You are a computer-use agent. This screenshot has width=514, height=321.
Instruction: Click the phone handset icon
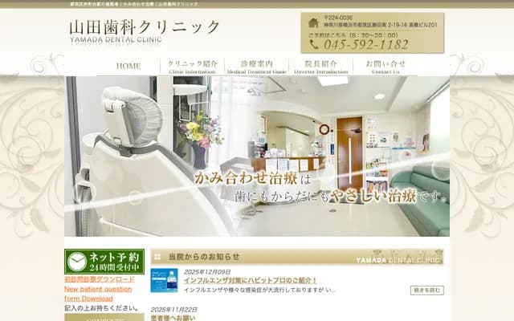(314, 44)
